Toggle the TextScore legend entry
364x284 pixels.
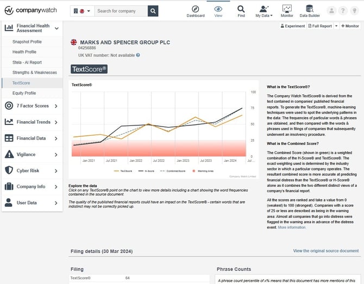tap(123, 171)
